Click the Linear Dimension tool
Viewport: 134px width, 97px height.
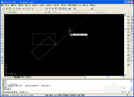click(128, 17)
